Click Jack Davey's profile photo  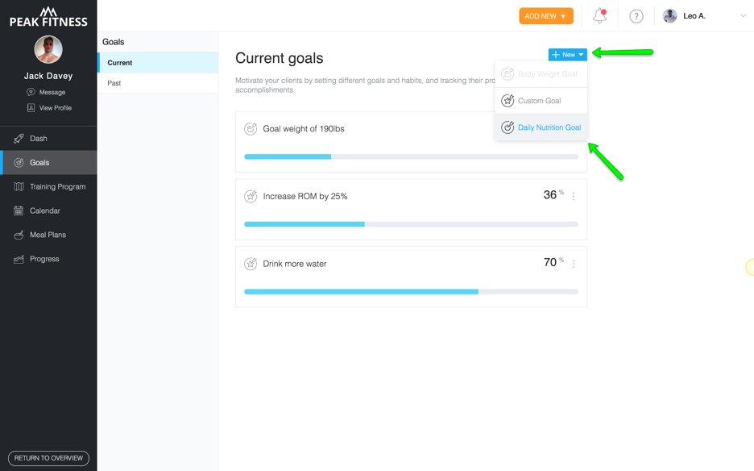(x=48, y=50)
